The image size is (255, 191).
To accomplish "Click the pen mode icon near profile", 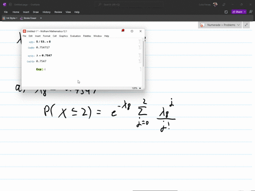I will click(x=224, y=5).
